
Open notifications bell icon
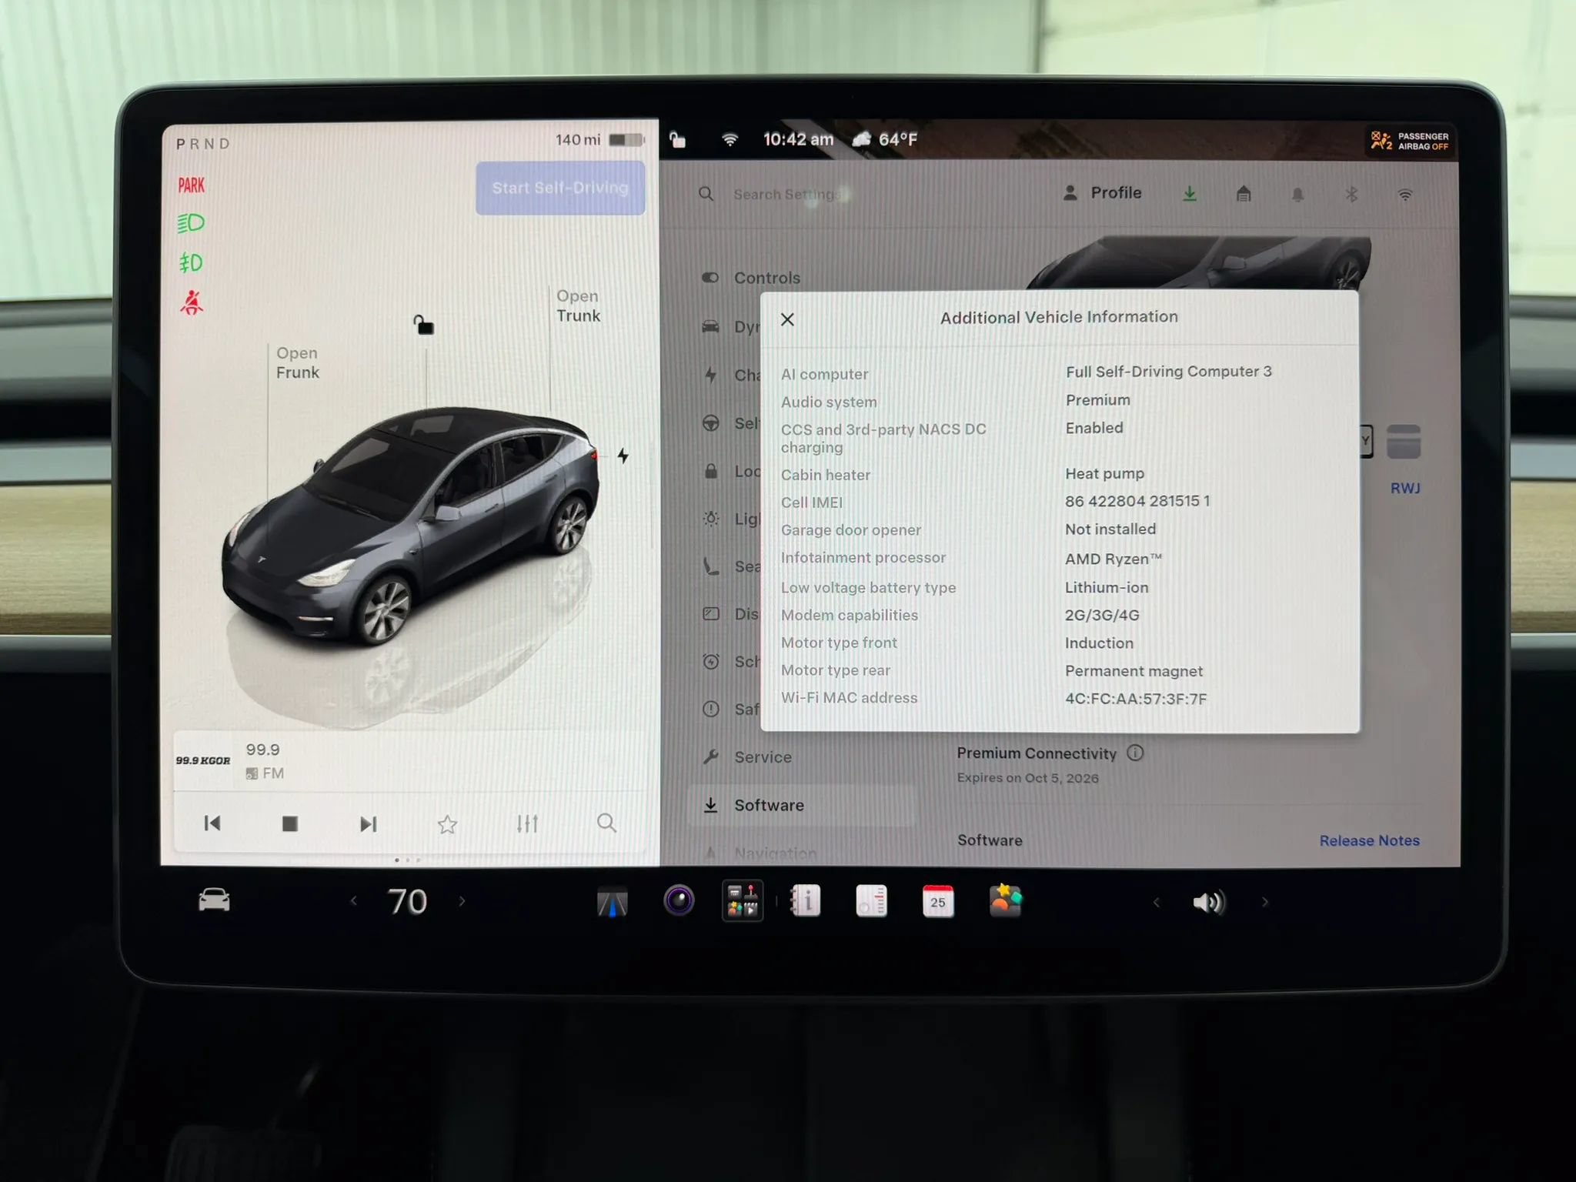[1297, 195]
